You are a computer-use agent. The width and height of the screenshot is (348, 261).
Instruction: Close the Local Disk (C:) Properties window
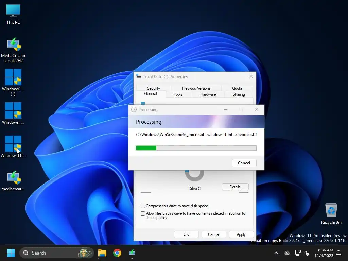(251, 76)
